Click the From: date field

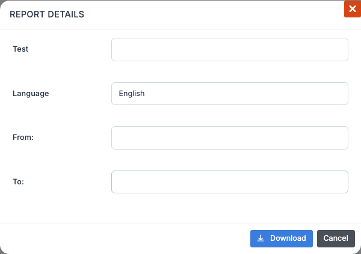[230, 138]
